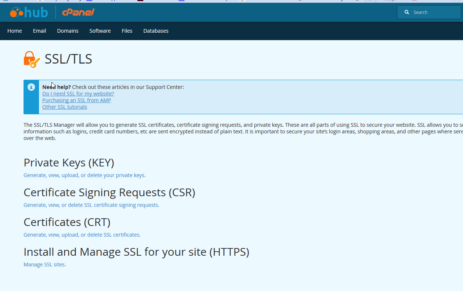Open the SSL certificate signing requests link
This screenshot has height=291, width=463.
click(91, 205)
